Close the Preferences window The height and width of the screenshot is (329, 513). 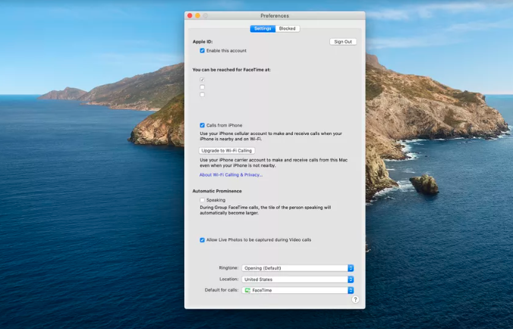190,16
